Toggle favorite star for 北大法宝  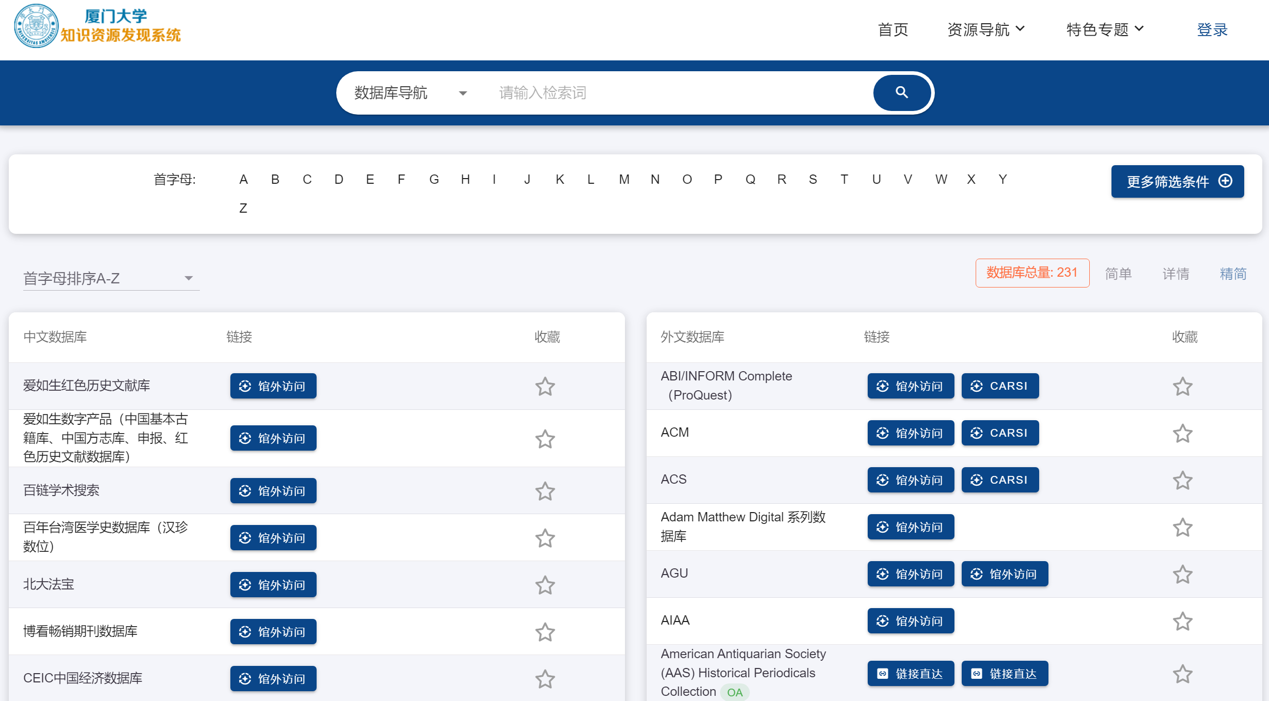click(x=545, y=585)
